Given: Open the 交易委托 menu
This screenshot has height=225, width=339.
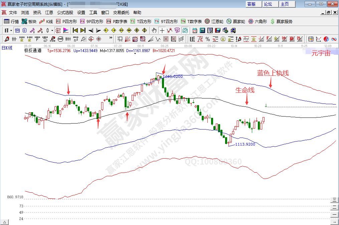Looking at the screenshot, I should click(x=121, y=13).
